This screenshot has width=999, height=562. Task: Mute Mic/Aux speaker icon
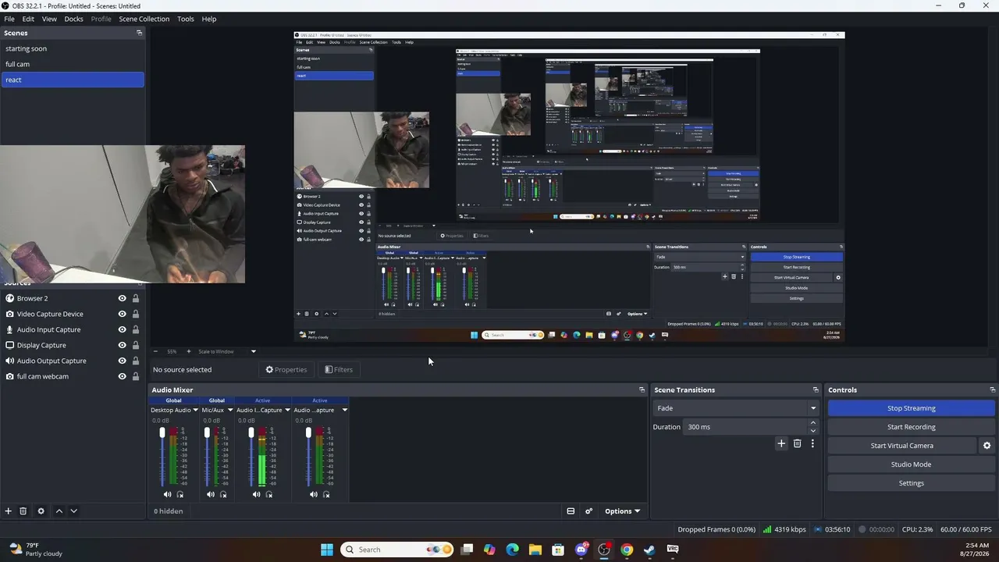tap(210, 494)
